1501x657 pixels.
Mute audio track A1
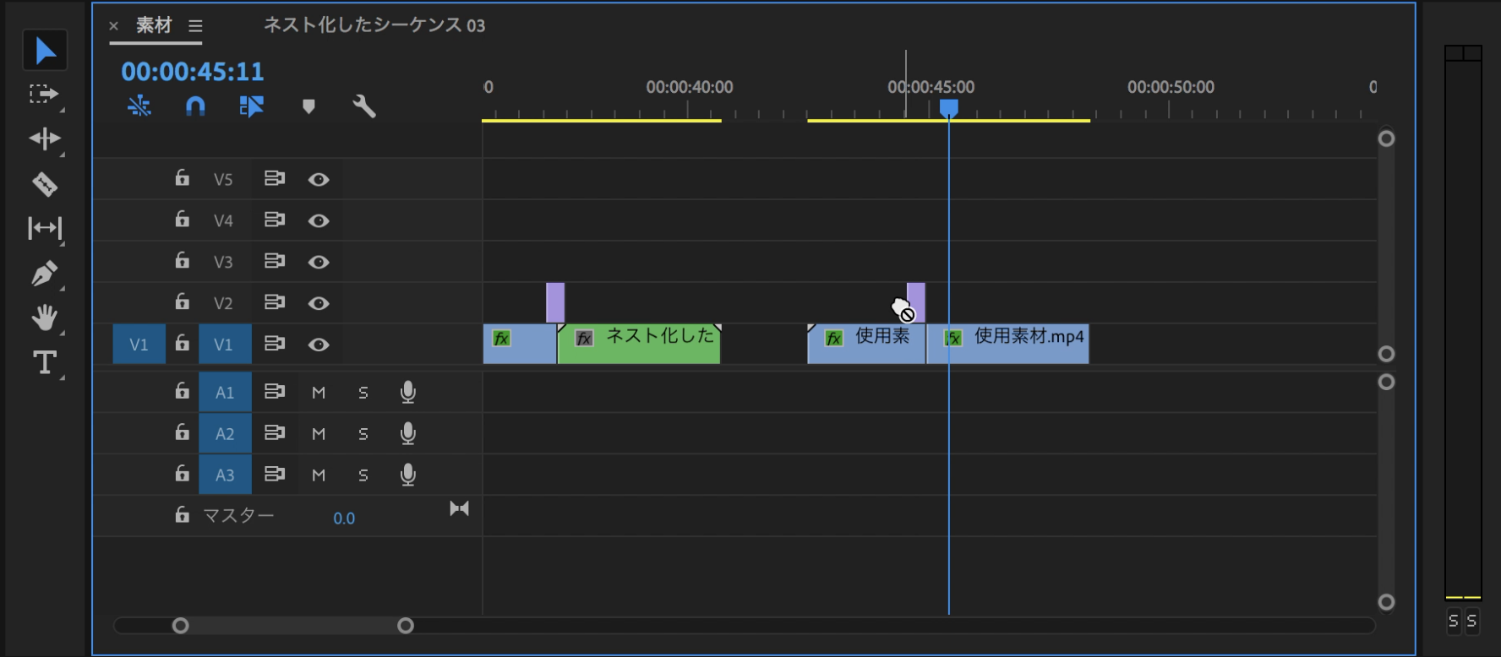(x=319, y=393)
